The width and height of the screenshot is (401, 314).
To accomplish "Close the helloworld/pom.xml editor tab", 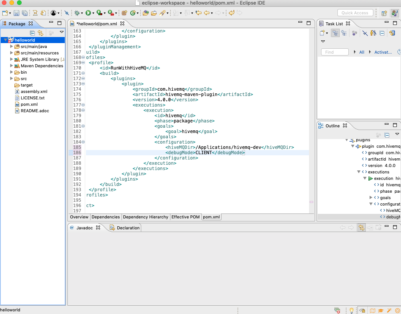I will 122,23.
